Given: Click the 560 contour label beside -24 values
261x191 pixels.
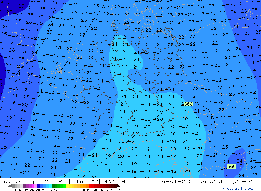Looking at the screenshot, I should click(231, 166).
